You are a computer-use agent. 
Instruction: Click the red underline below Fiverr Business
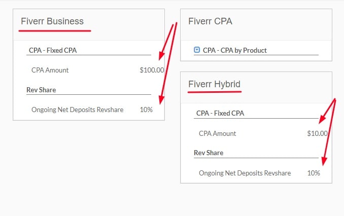tap(55, 31)
